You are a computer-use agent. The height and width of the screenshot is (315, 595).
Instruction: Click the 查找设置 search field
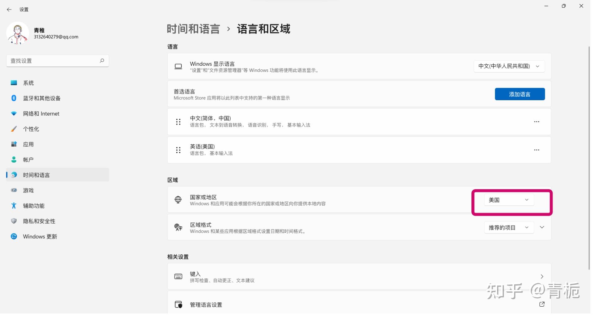click(58, 61)
